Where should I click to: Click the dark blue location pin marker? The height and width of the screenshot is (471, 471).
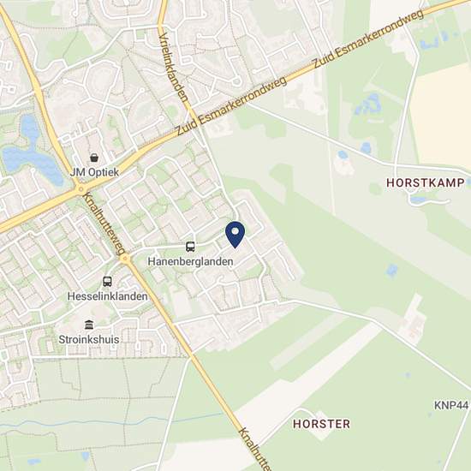click(x=235, y=235)
